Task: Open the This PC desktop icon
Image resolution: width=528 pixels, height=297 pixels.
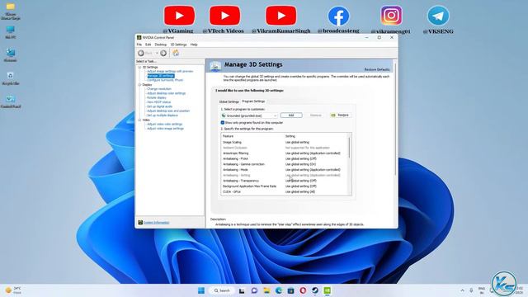Action: [11, 32]
